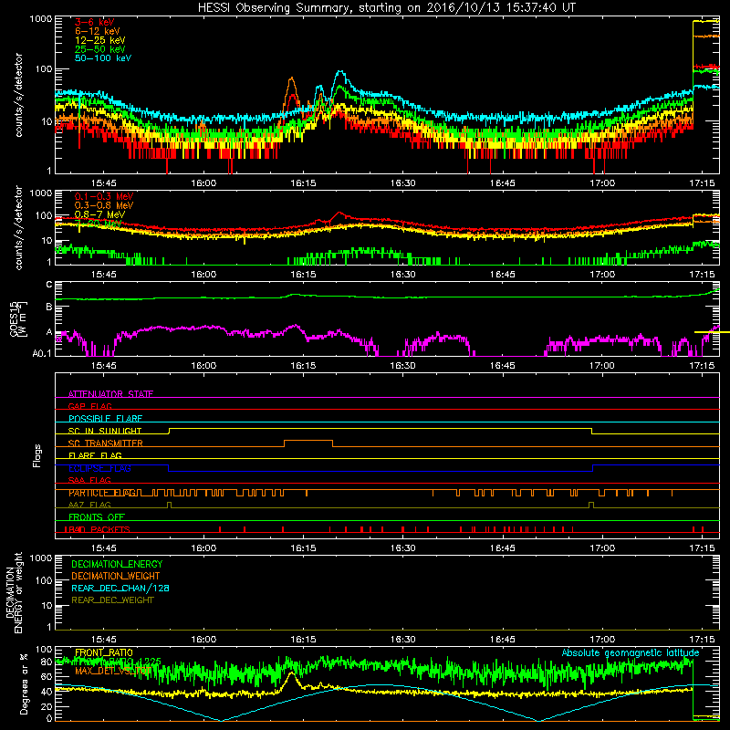Select the green 7-20 MeV legend label
The image size is (730, 730).
point(99,224)
